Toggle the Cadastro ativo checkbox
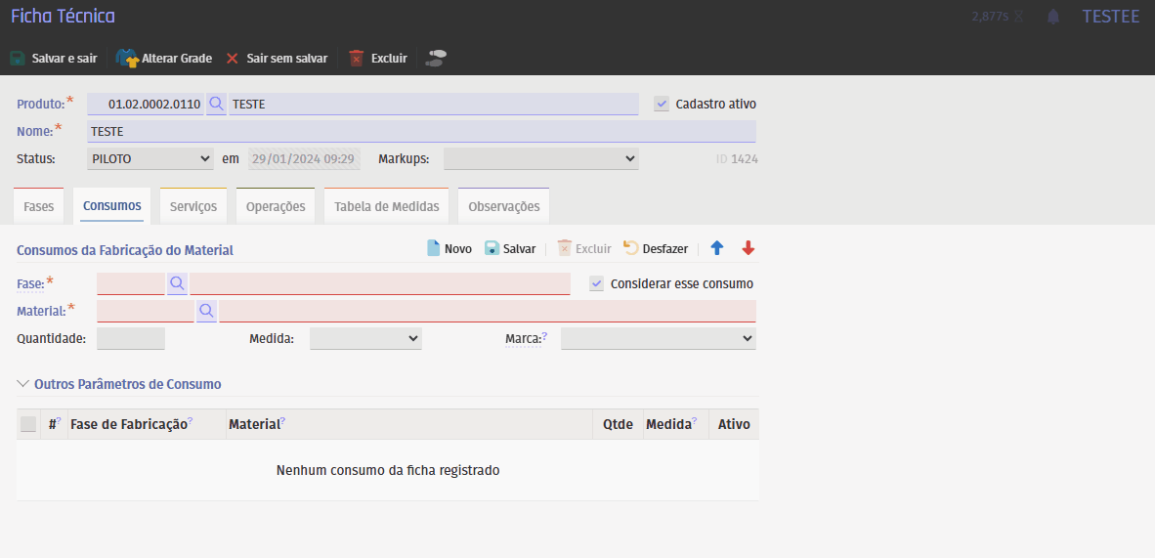 pos(662,104)
